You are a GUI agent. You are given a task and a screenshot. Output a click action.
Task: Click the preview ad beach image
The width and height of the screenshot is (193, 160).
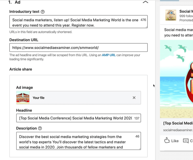pyautogui.click(x=176, y=79)
